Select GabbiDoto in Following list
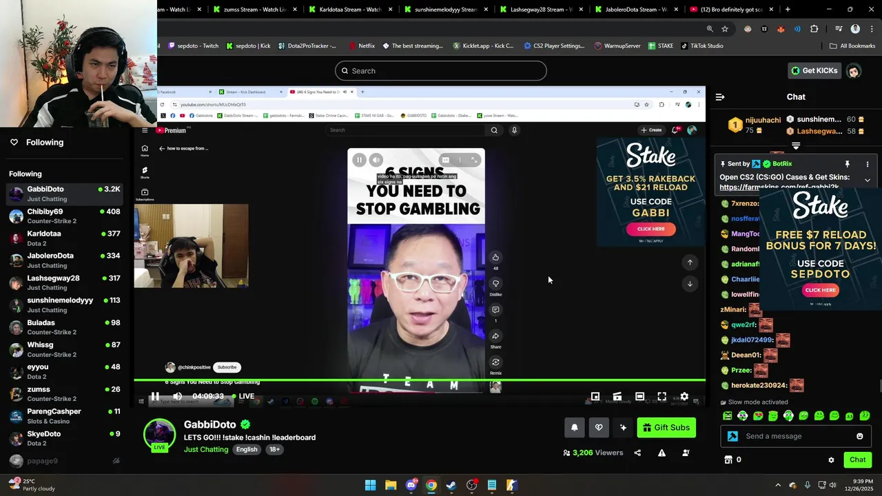This screenshot has height=496, width=882. pyautogui.click(x=65, y=194)
